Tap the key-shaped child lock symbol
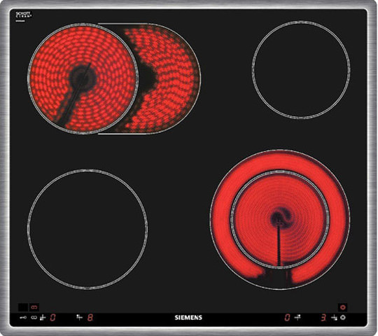Image resolution: width=378 pixels, height=336 pixels. [23, 318]
